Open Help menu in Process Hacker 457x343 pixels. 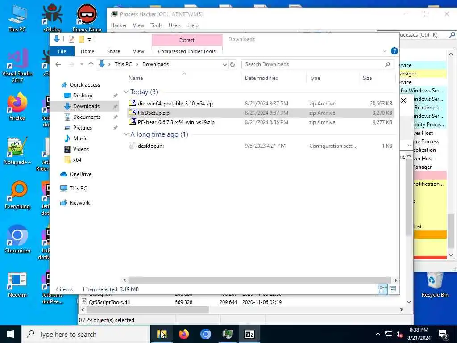(193, 25)
